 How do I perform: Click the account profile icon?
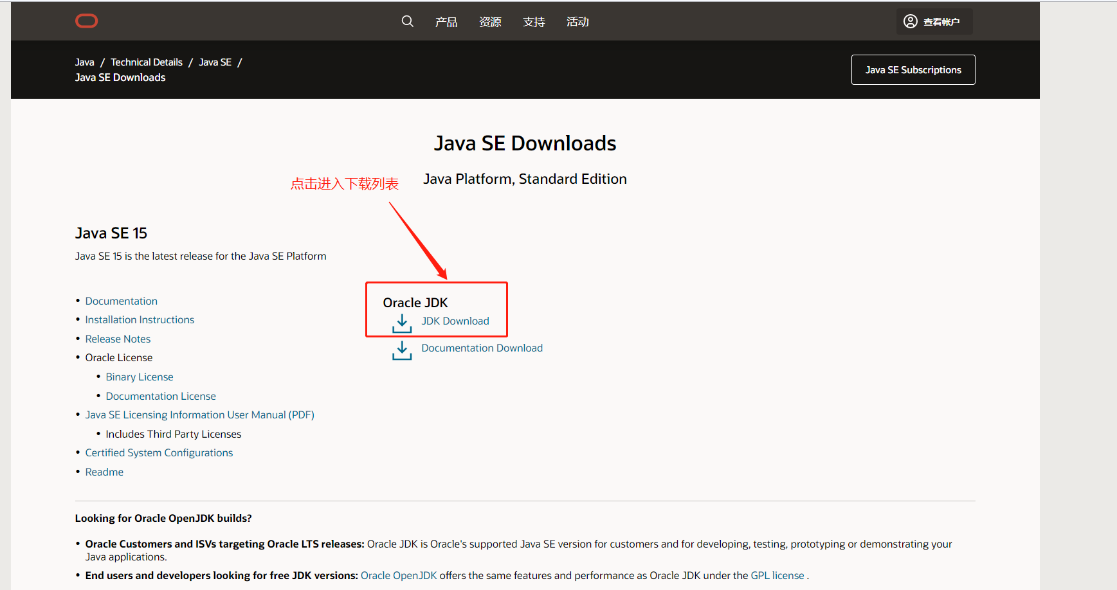coord(910,21)
